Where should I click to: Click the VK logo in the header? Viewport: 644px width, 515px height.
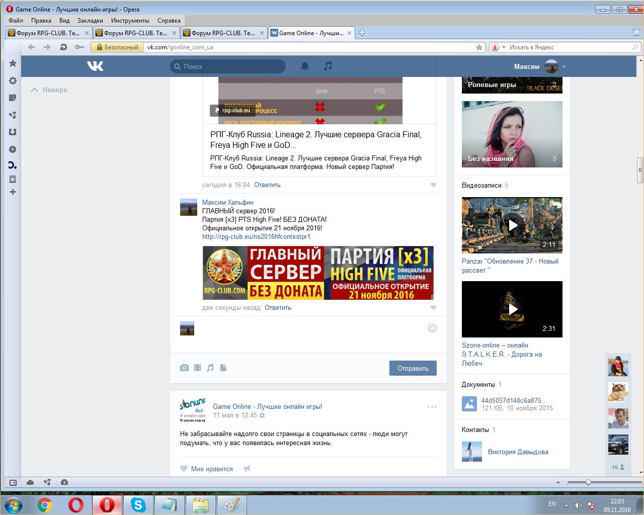pyautogui.click(x=95, y=66)
